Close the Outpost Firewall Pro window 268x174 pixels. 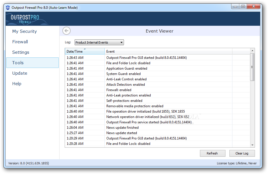pos(254,7)
